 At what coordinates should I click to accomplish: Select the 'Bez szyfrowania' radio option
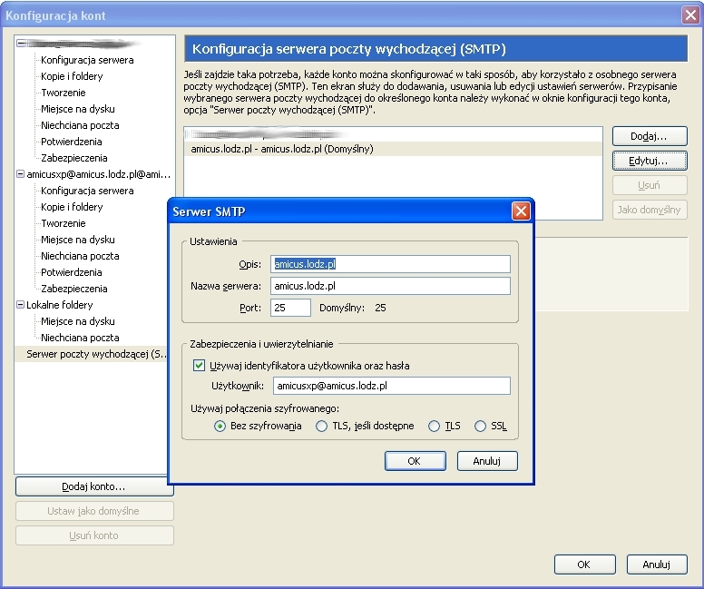coord(220,427)
